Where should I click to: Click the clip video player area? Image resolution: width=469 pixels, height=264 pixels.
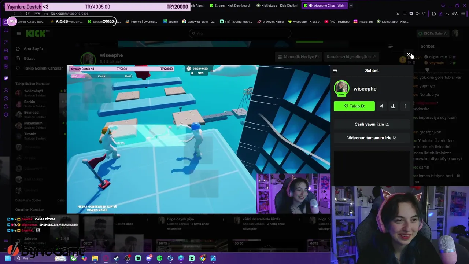(x=198, y=139)
